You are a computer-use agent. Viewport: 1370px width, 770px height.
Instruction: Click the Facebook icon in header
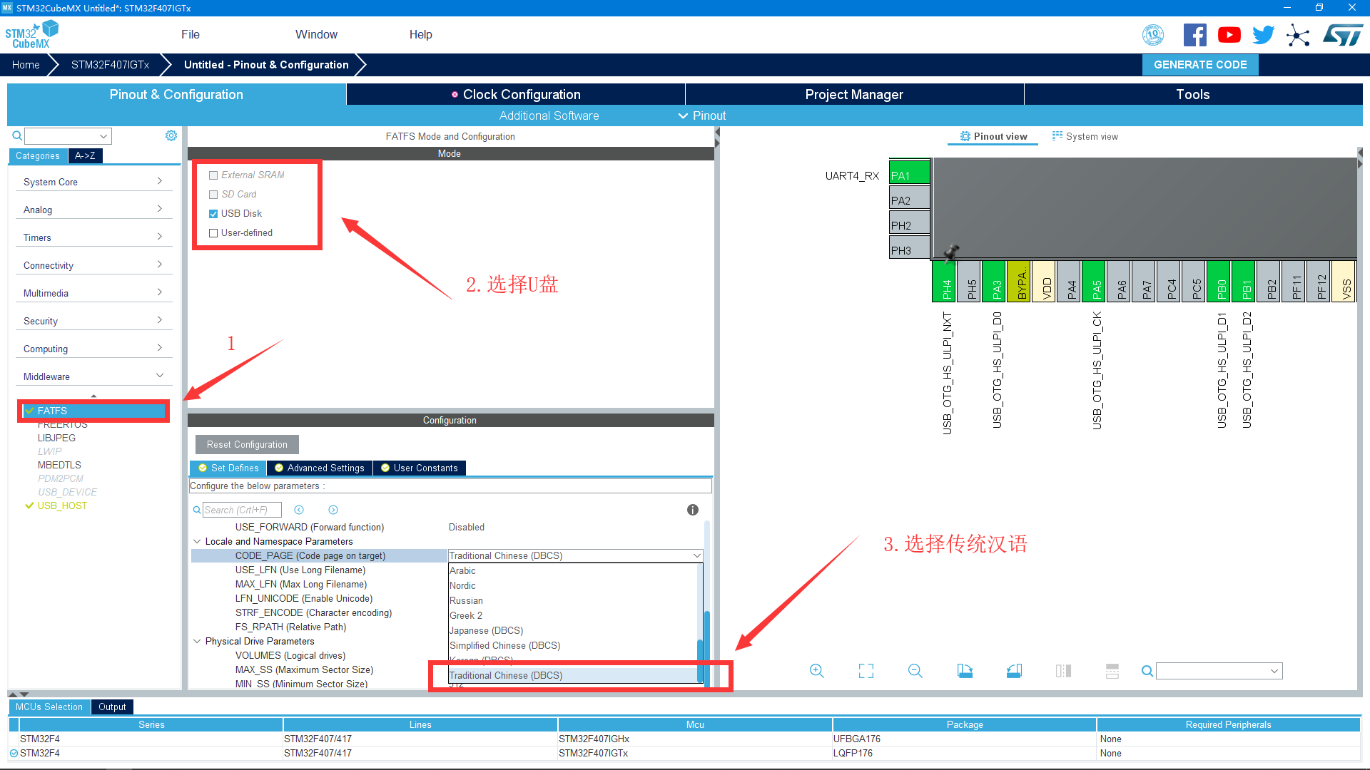click(1194, 35)
